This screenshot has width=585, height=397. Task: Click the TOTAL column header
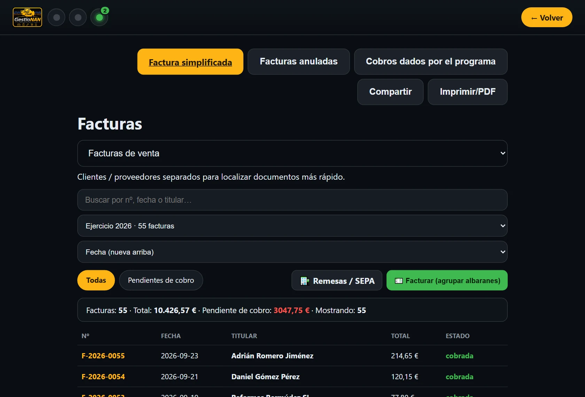pos(400,336)
